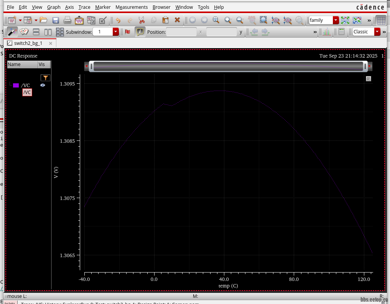This screenshot has height=304, width=390.
Task: Print the graph with the printer icon
Action: click(x=67, y=20)
